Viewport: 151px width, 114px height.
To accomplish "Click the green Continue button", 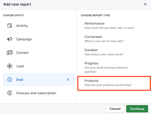I will coord(137,109).
